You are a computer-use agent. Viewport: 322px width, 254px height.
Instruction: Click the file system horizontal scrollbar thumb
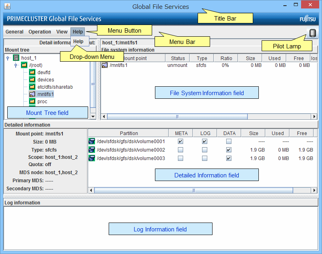tap(177, 117)
